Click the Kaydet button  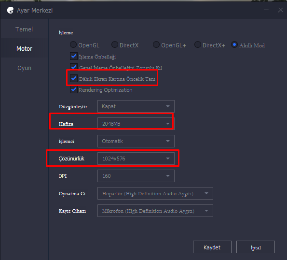click(212, 247)
